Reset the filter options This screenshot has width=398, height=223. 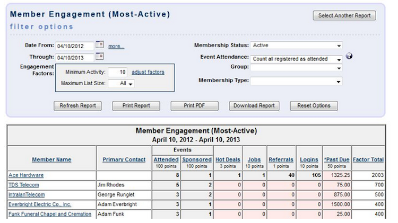pos(314,105)
